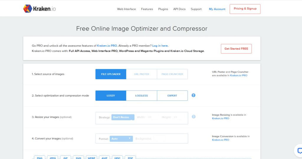Click the Kraken.io logo

[40, 9]
